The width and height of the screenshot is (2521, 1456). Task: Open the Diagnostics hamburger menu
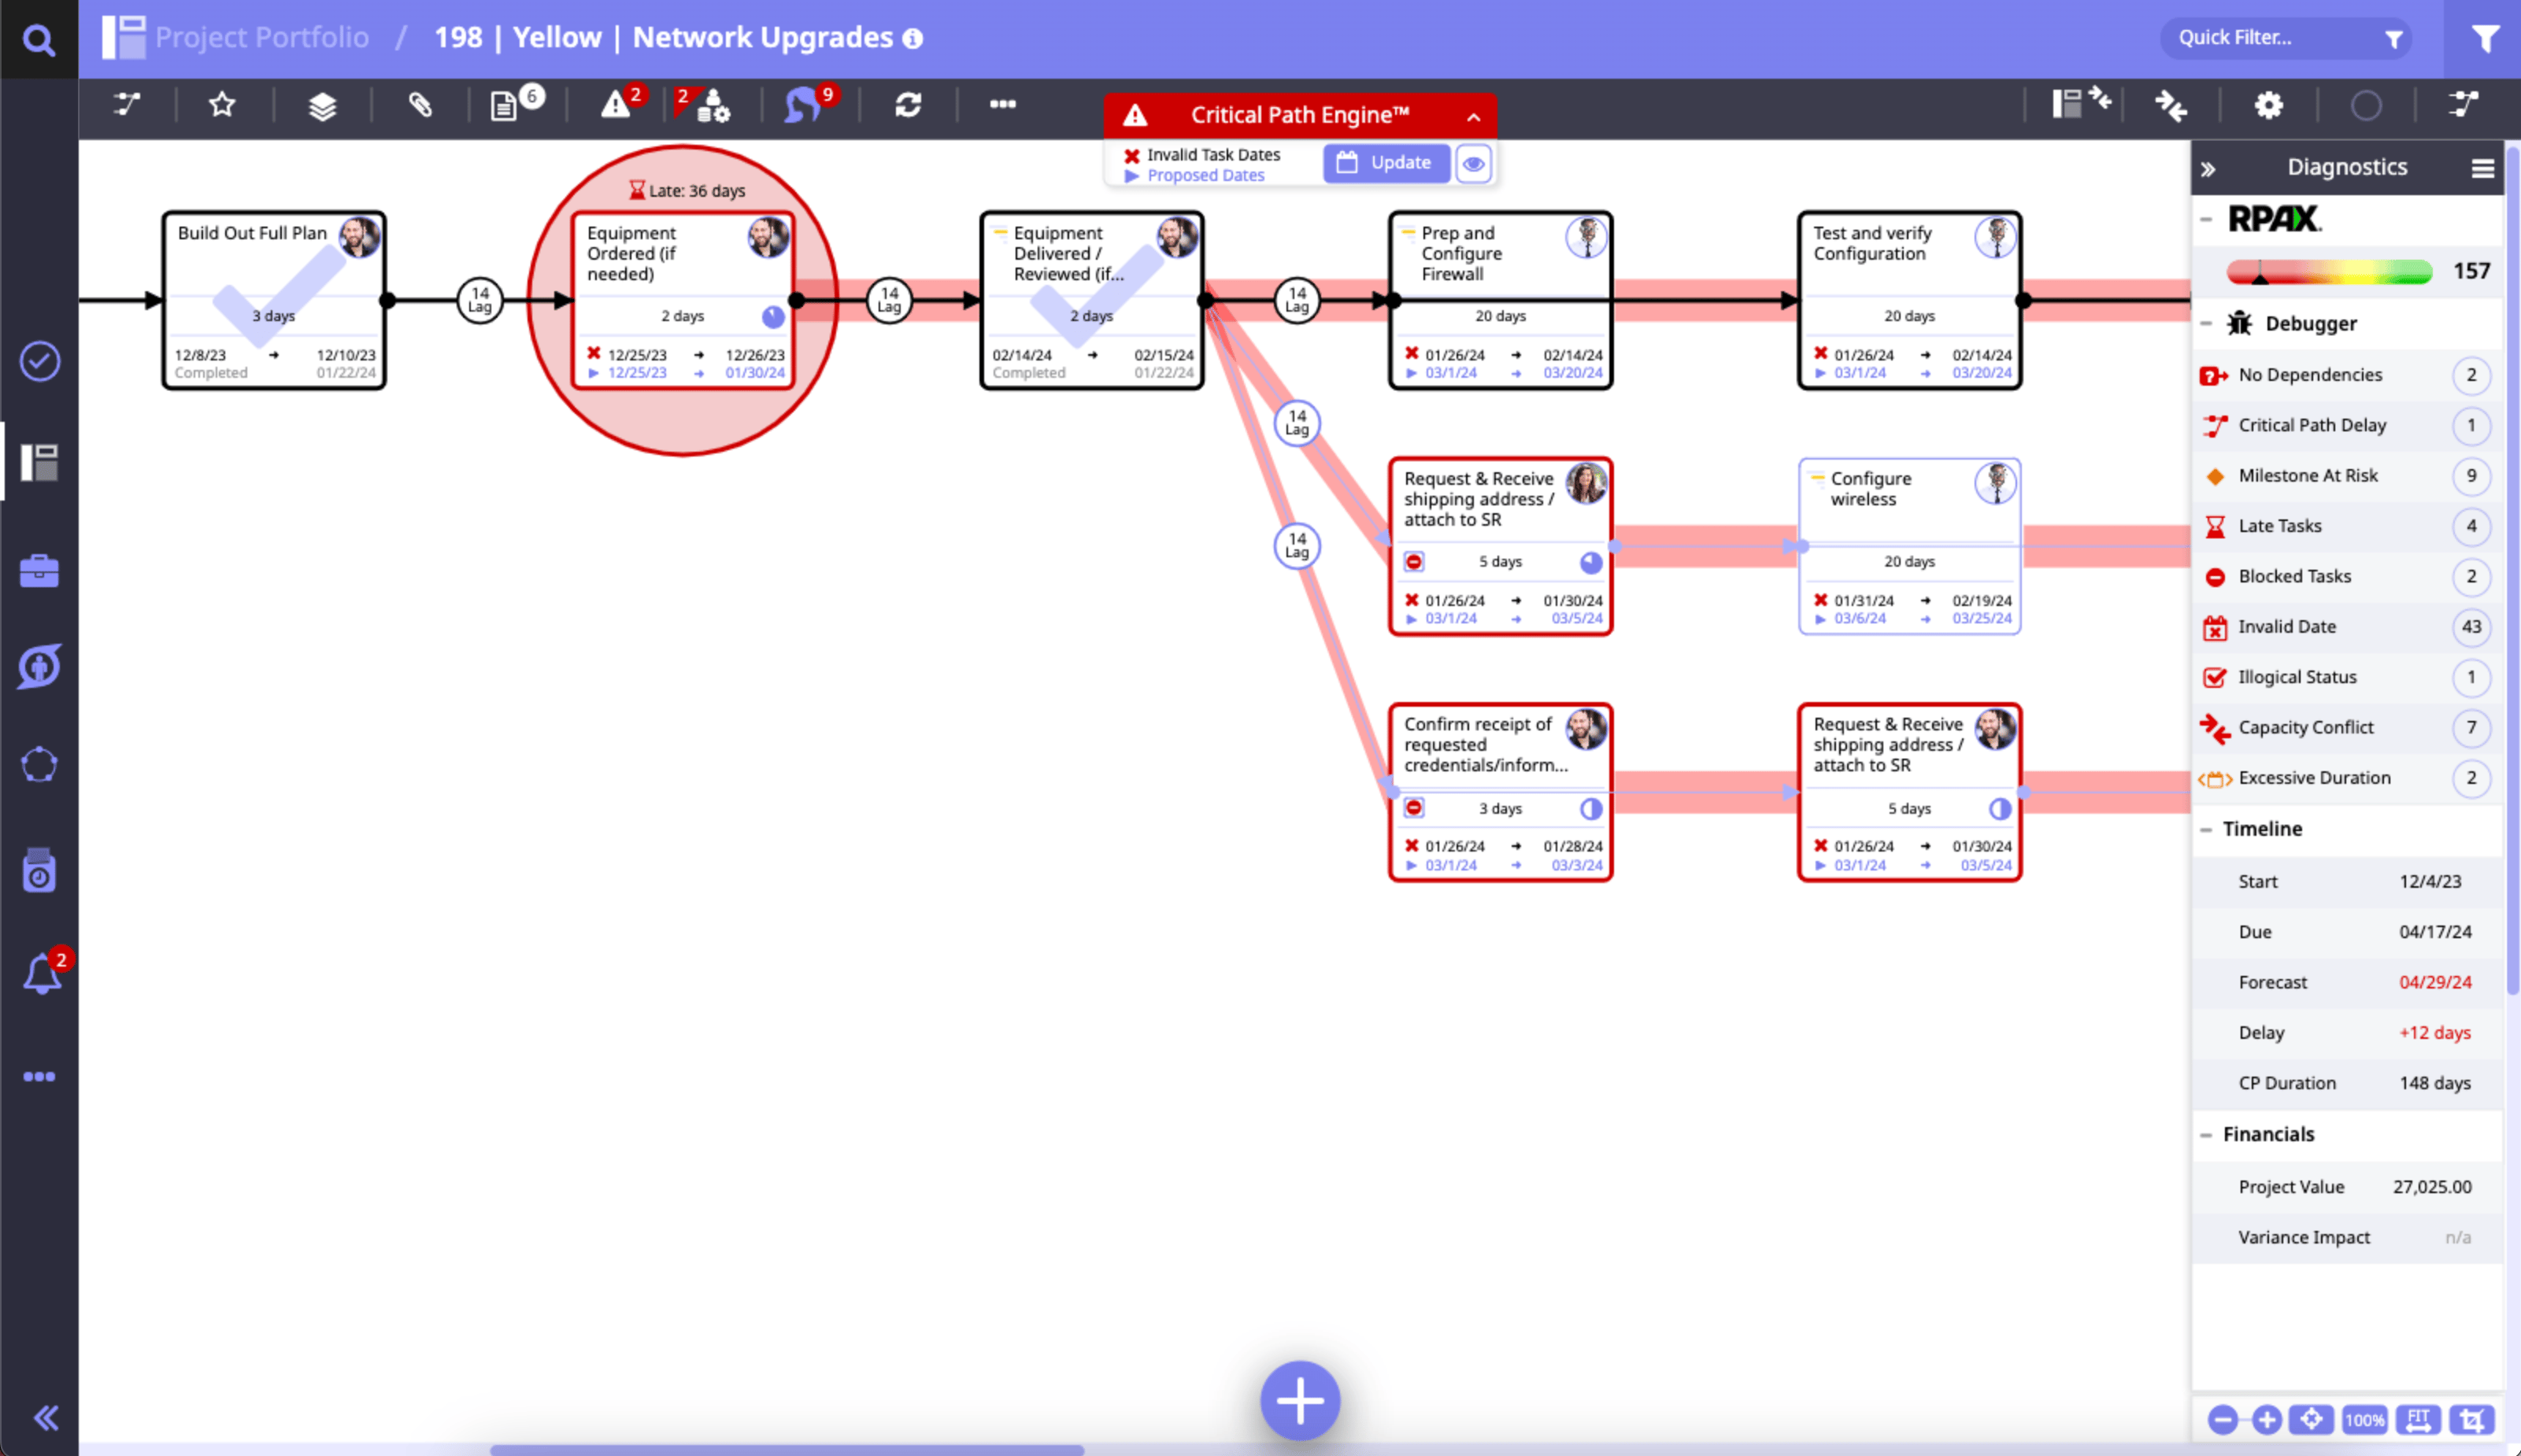pos(2482,168)
